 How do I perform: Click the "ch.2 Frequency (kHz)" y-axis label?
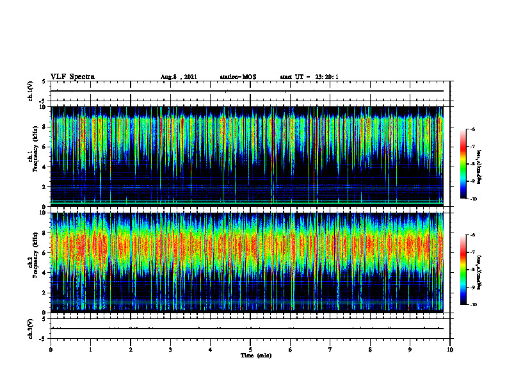tap(35, 254)
